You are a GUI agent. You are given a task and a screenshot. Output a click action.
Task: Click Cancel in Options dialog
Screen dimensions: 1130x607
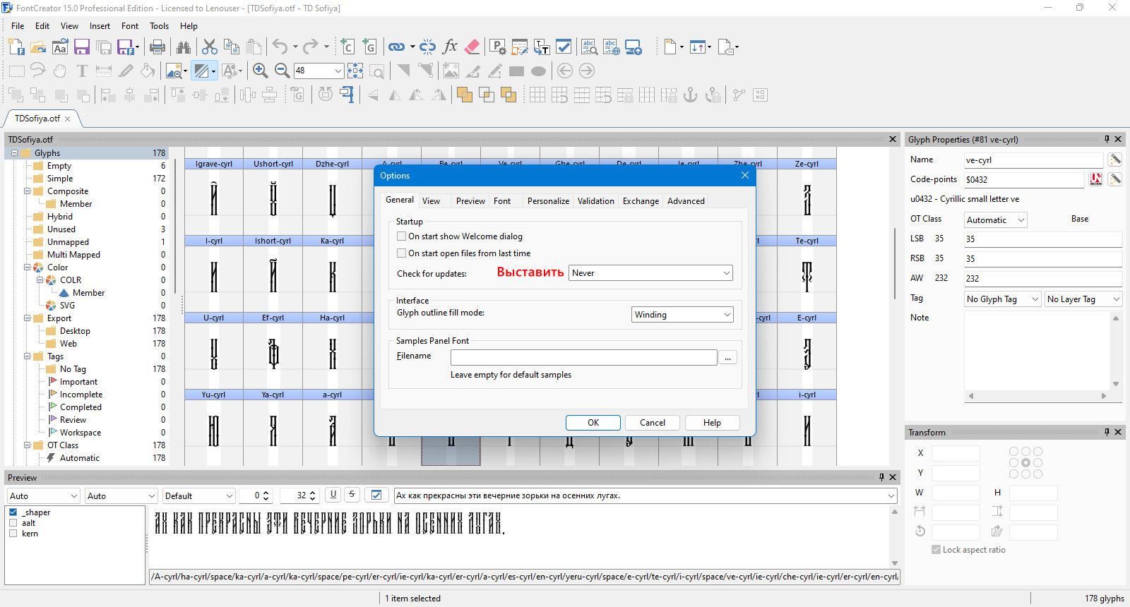(653, 423)
